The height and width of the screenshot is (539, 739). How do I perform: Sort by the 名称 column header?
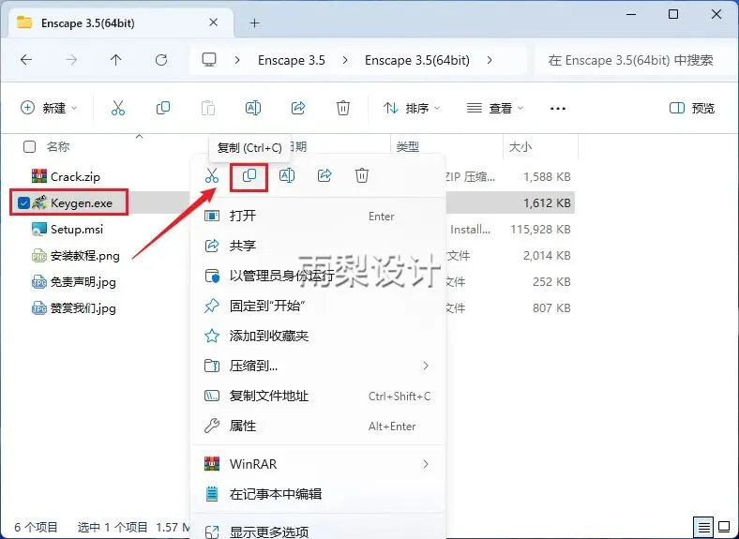[58, 147]
